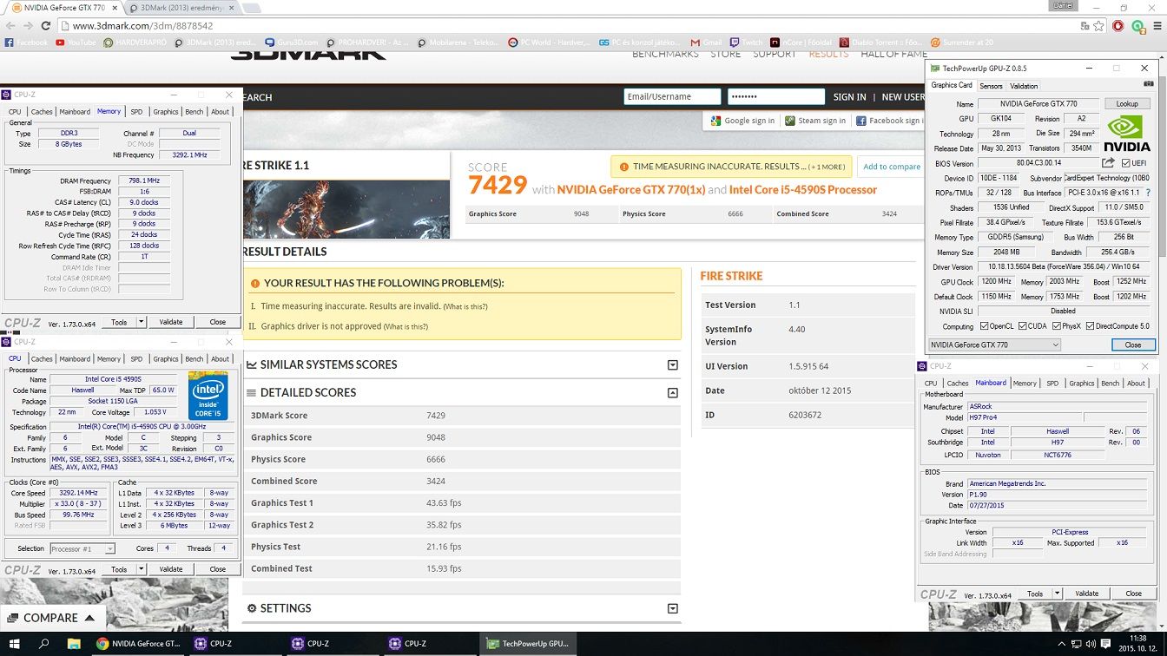
Task: Open the PC World bookmark
Action: click(551, 43)
